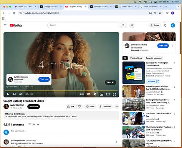
Task: Click Visit site under Phishing eBook ad
Action: [153, 81]
